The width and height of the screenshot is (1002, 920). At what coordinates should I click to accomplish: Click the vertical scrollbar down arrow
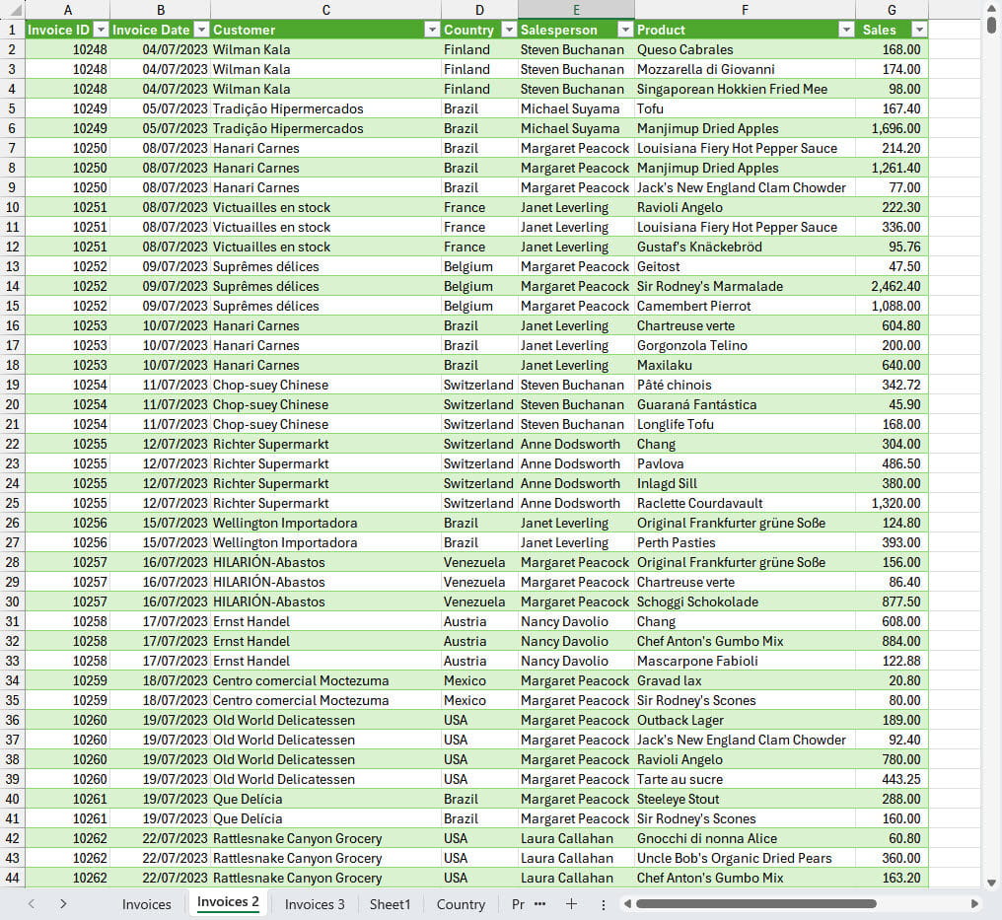(x=991, y=882)
